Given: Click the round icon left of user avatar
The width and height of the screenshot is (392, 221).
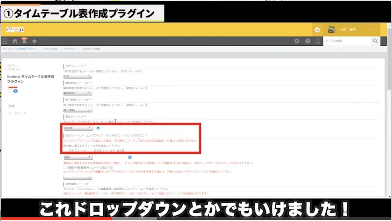Looking at the screenshot, I should pyautogui.click(x=317, y=29).
